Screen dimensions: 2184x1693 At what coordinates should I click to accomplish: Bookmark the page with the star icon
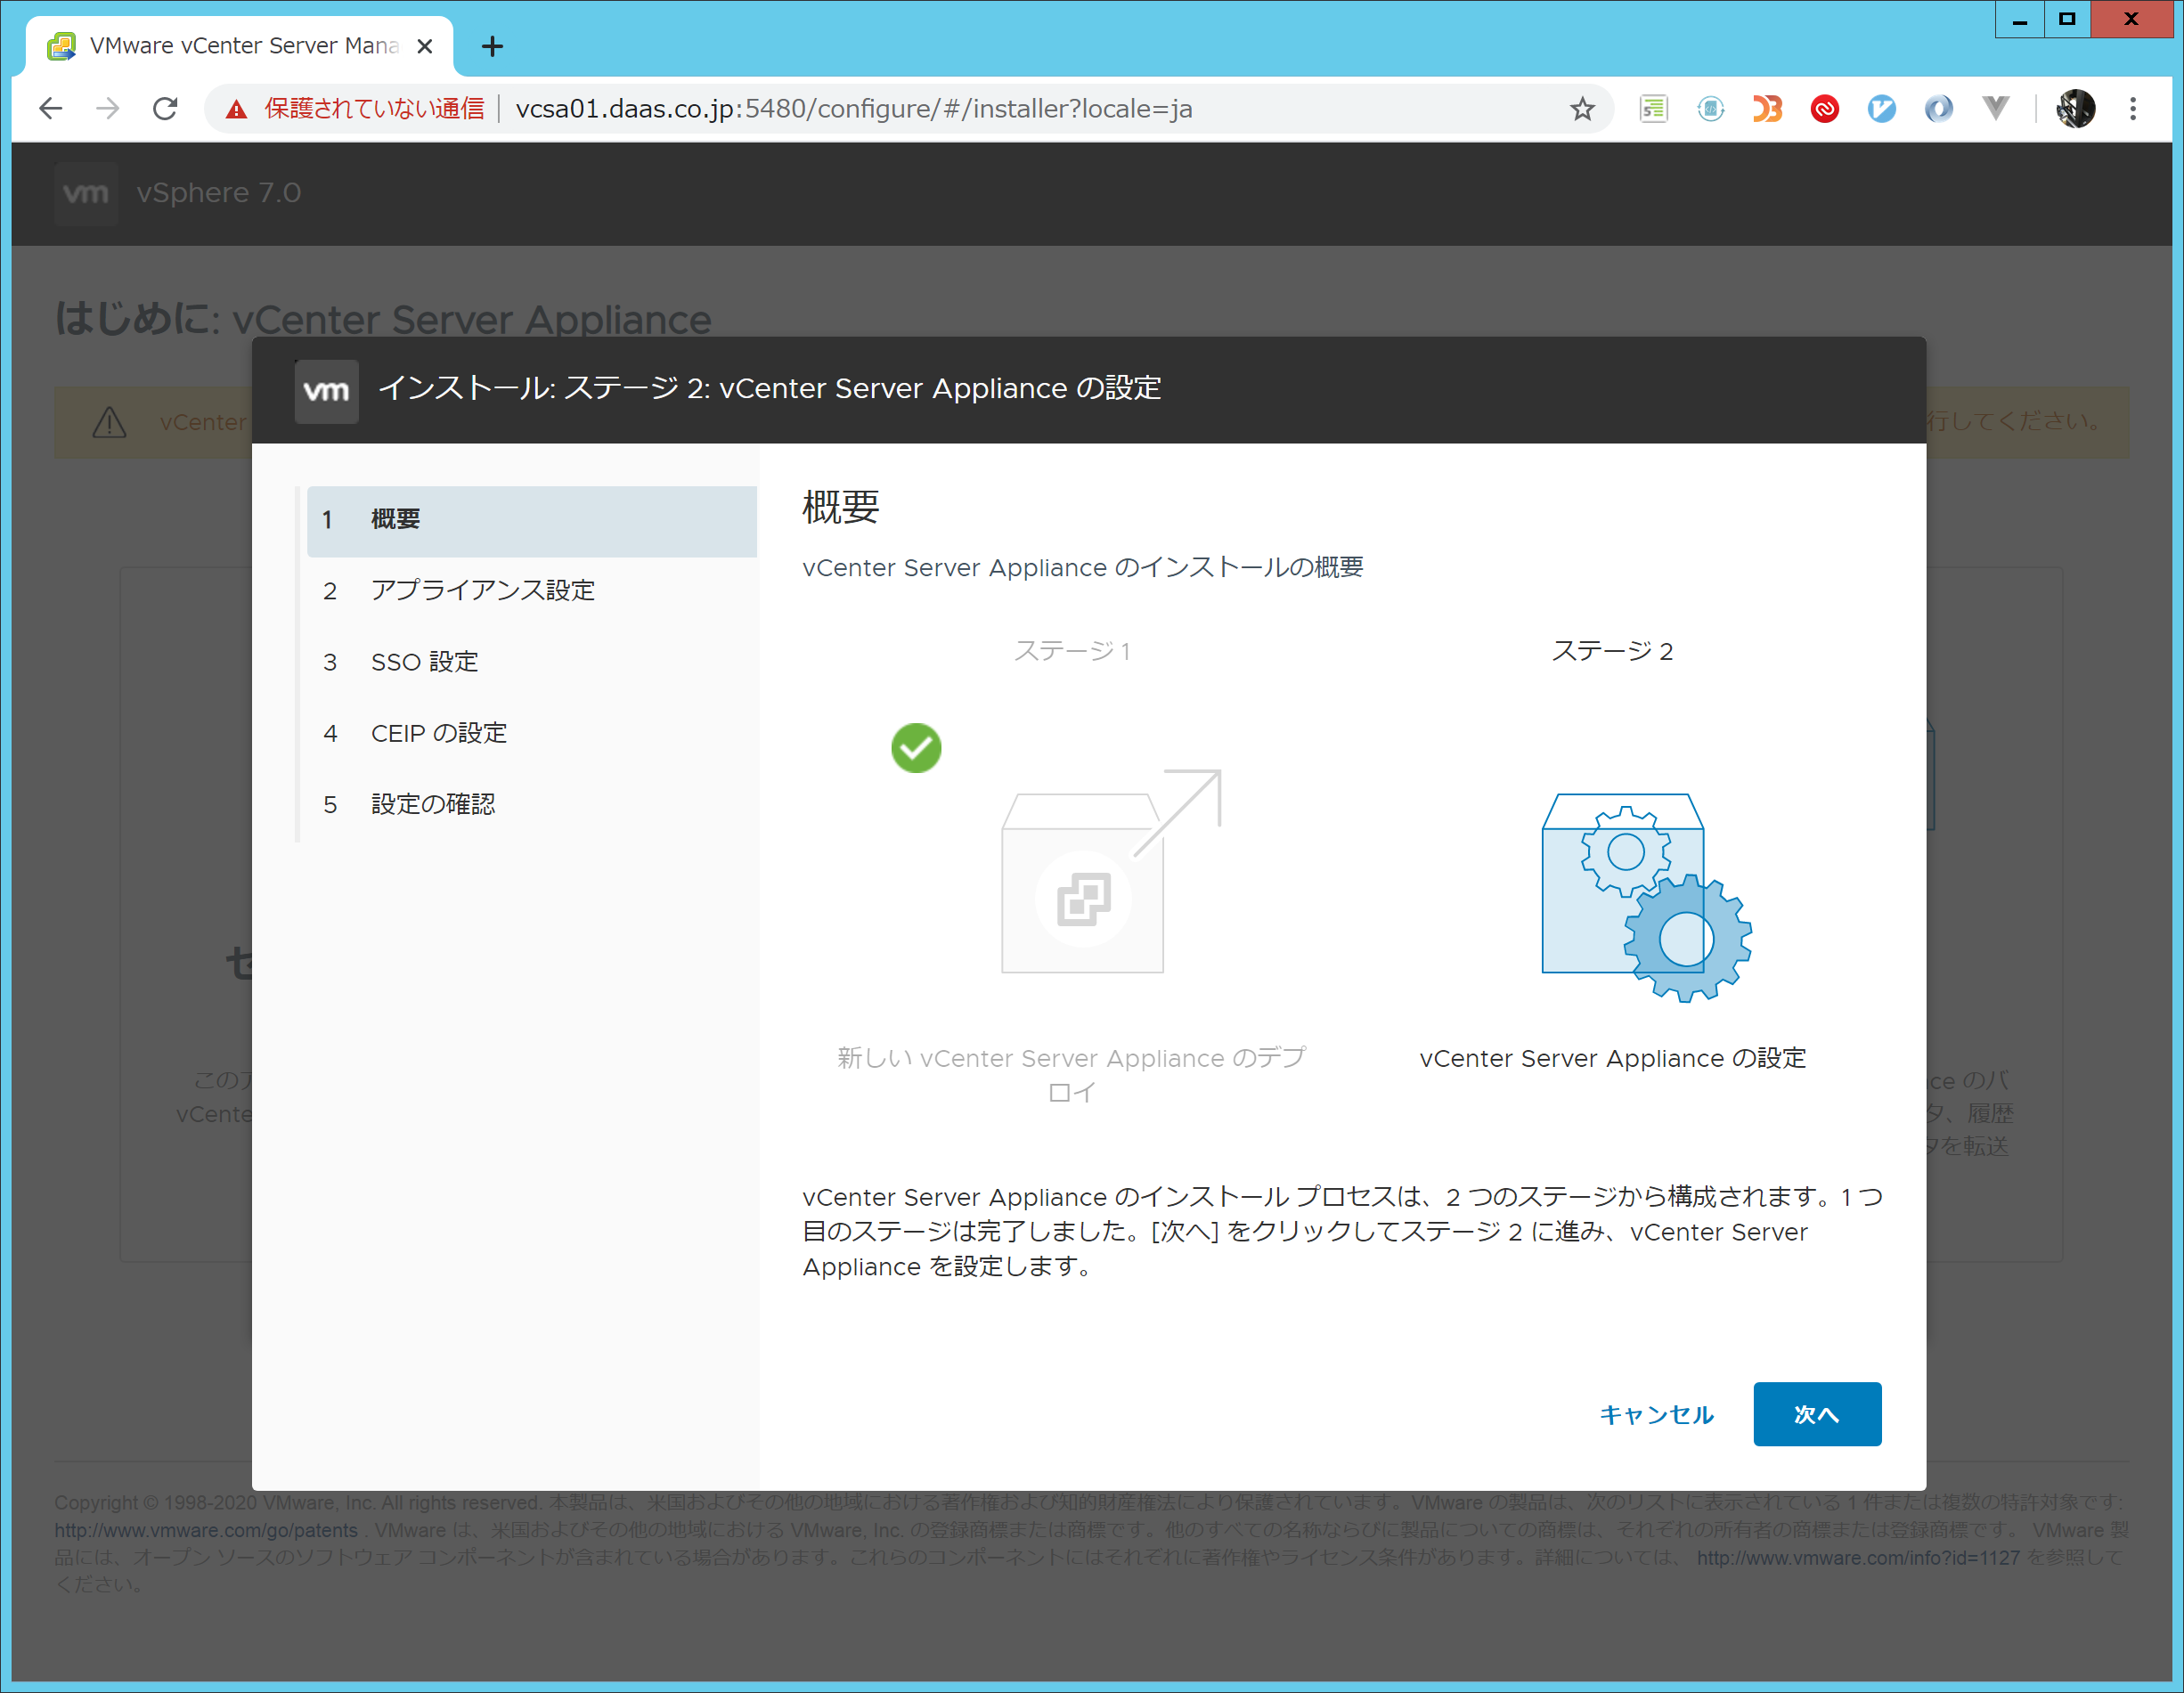1581,108
